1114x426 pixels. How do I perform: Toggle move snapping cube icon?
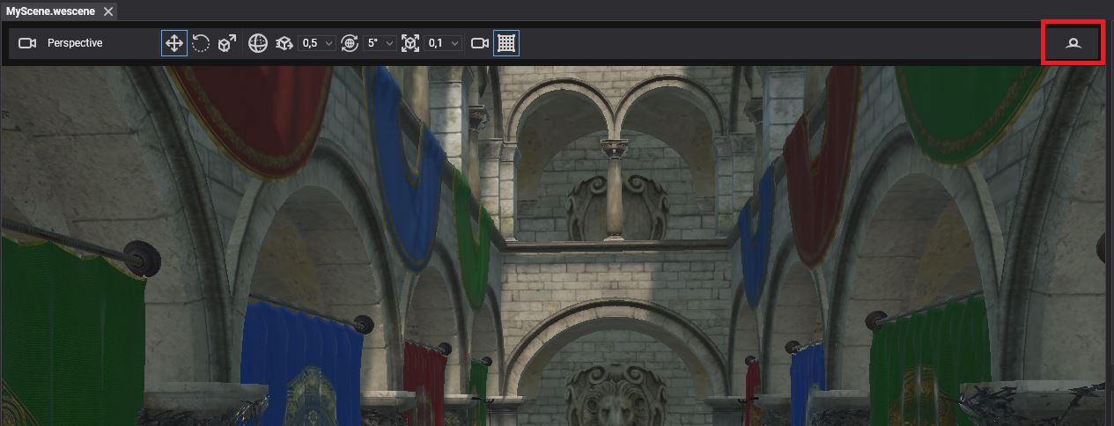284,43
